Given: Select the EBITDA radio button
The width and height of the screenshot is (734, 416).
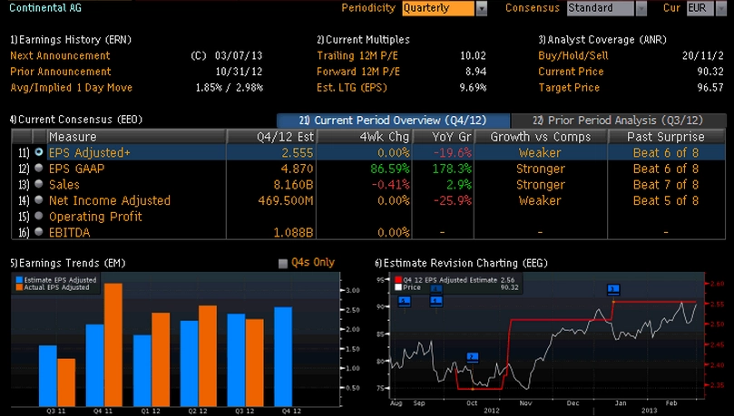Looking at the screenshot, I should coord(39,231).
